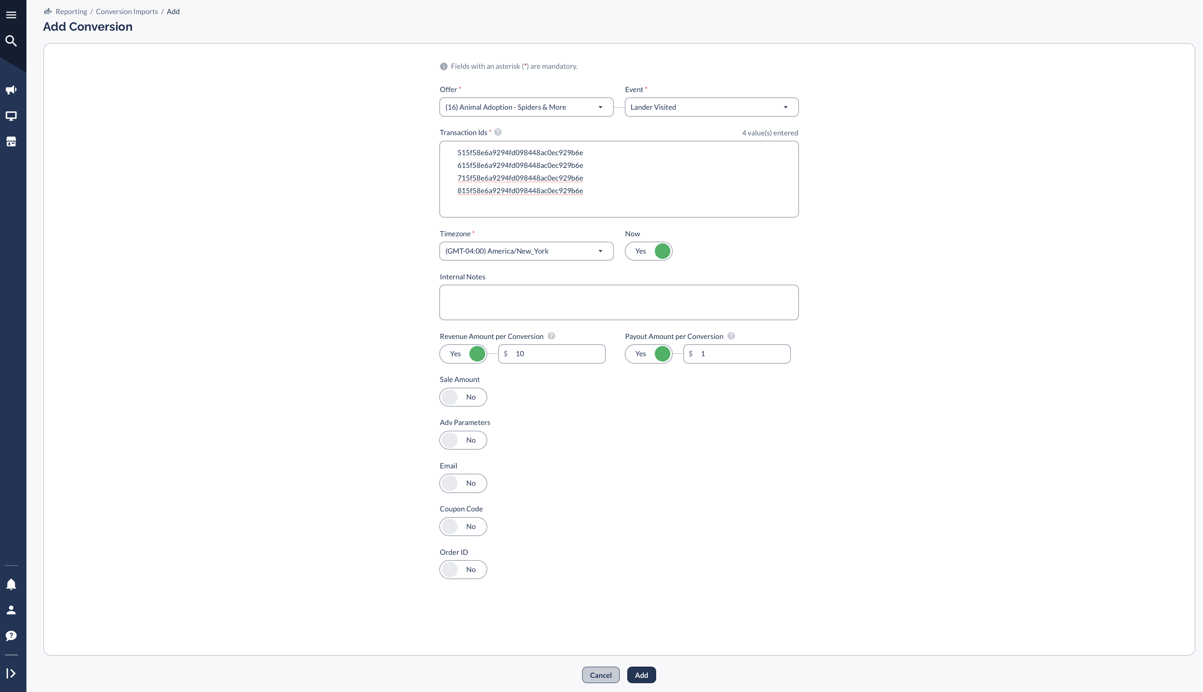Screen dimensions: 1203x692
Task: Click Payout Amount per Conversion help icon
Action: coord(731,336)
